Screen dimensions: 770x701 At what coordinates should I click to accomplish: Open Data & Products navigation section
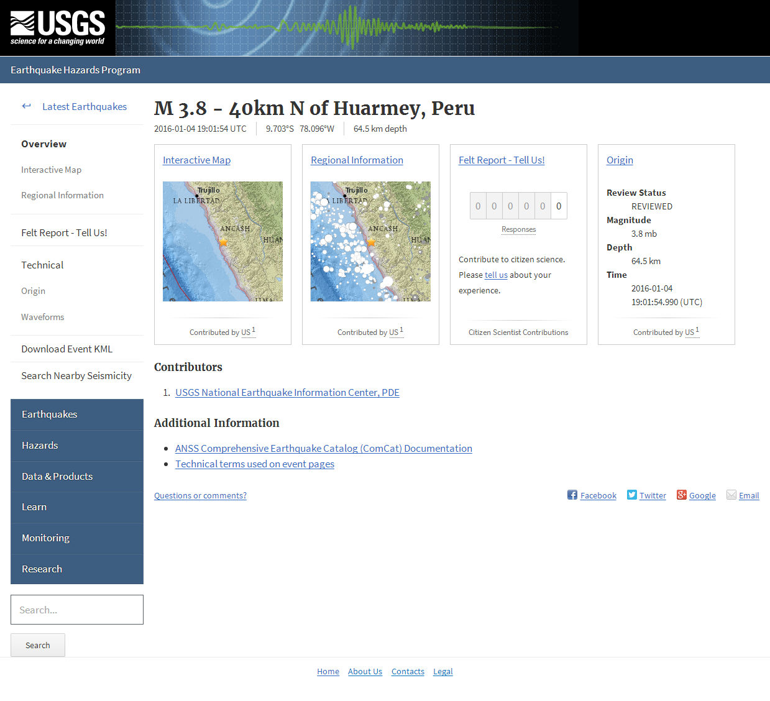click(x=77, y=477)
